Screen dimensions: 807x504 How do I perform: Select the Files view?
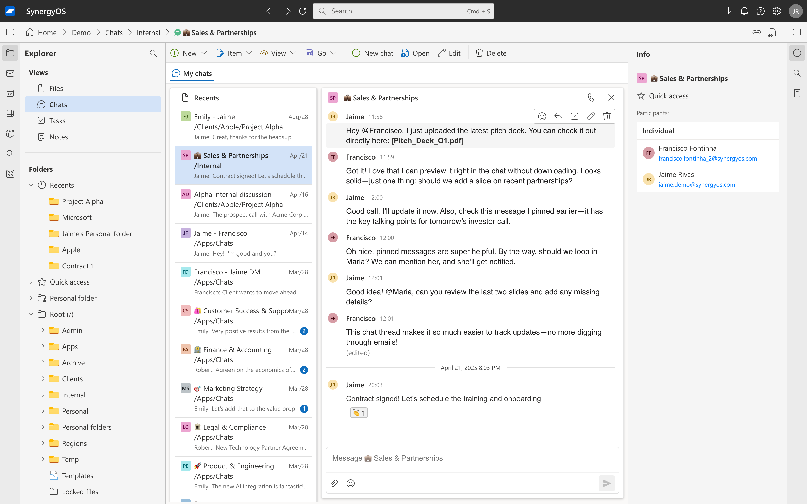[x=93, y=88]
